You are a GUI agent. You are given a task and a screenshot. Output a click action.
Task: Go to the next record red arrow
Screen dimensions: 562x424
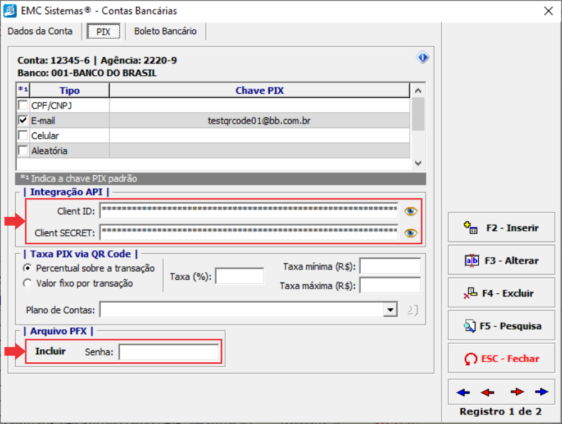pyautogui.click(x=516, y=392)
